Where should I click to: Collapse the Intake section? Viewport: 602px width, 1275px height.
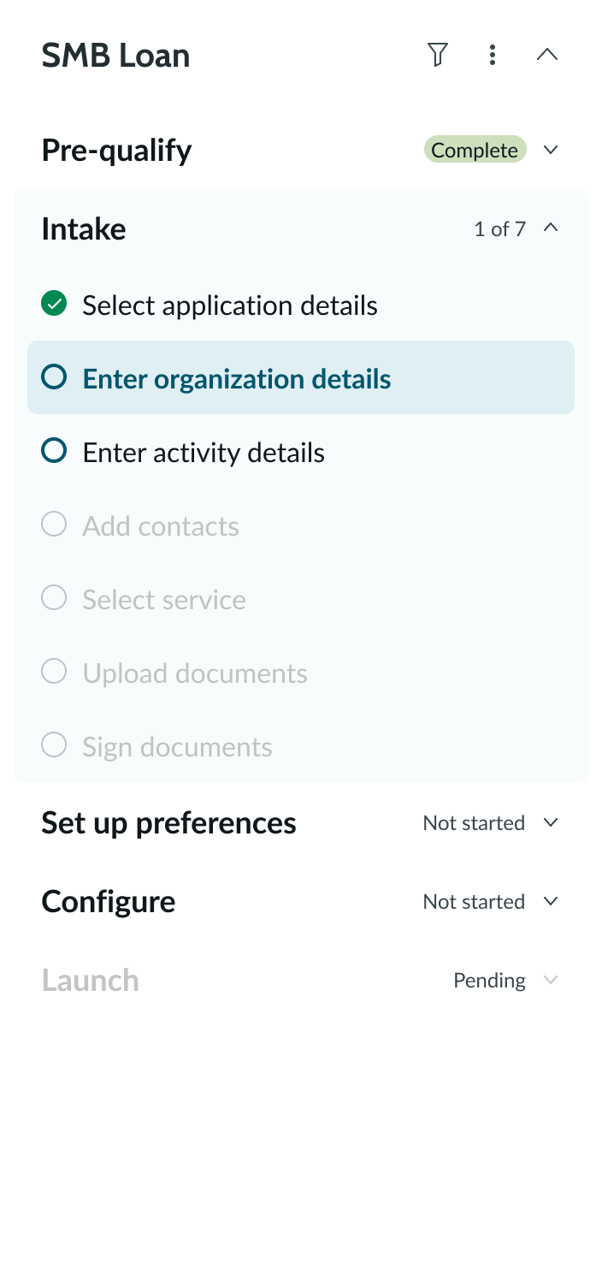[552, 228]
